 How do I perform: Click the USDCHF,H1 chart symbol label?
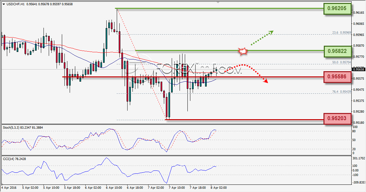click(x=15, y=4)
